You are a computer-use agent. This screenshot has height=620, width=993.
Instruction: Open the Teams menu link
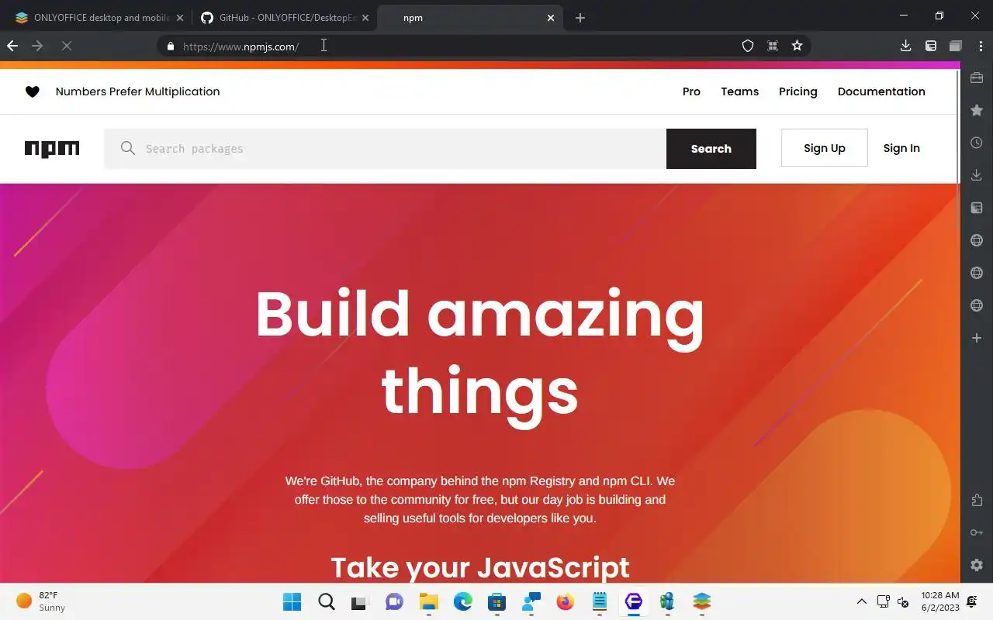740,91
